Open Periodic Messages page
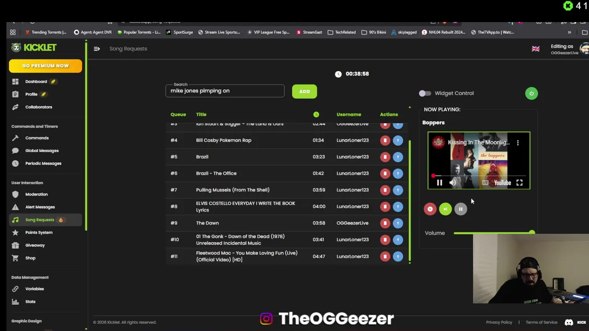Viewport: 589px width, 331px height. pos(43,163)
